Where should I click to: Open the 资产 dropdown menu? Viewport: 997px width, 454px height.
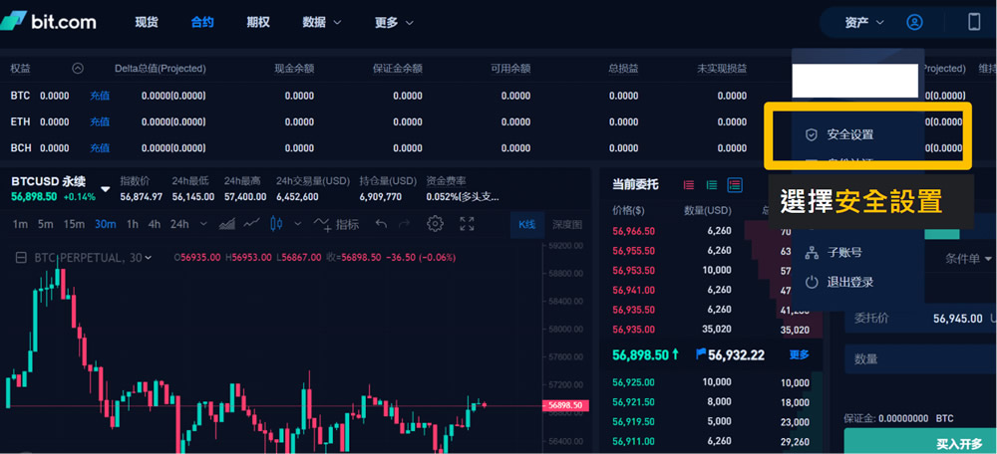tap(863, 22)
